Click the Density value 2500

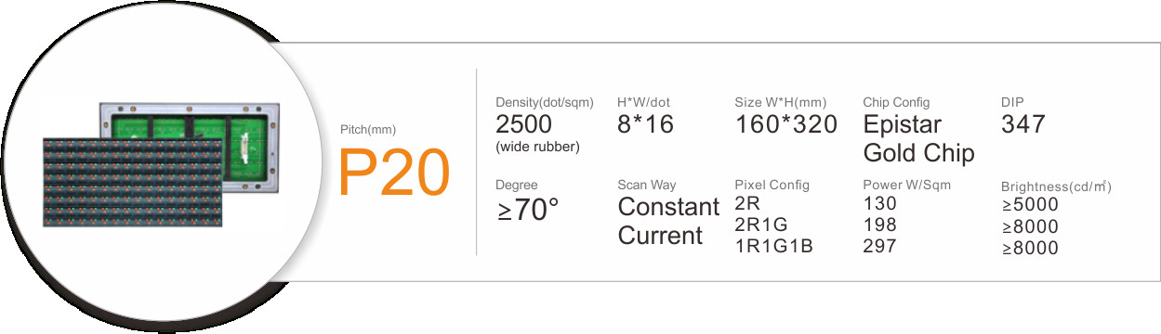click(x=524, y=124)
